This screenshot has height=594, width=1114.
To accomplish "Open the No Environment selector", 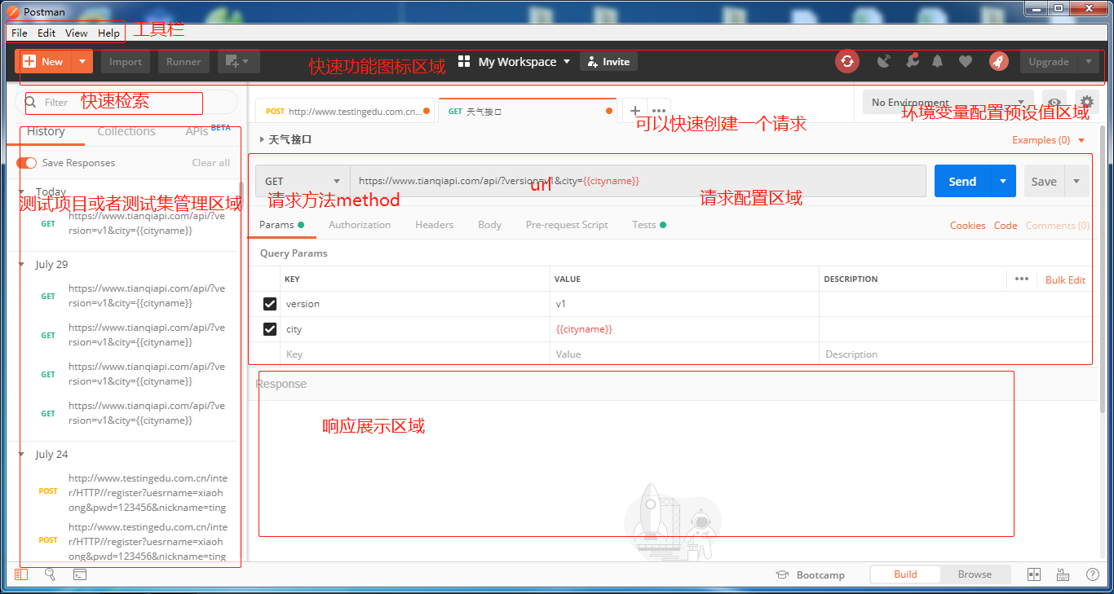I will coord(948,103).
